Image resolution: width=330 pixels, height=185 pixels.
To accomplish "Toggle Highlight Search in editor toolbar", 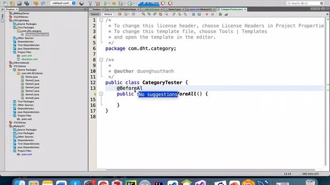I will pyautogui.click(x=160, y=14).
